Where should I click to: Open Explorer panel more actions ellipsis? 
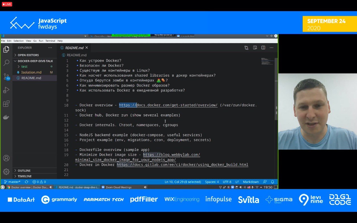[x=50, y=48]
